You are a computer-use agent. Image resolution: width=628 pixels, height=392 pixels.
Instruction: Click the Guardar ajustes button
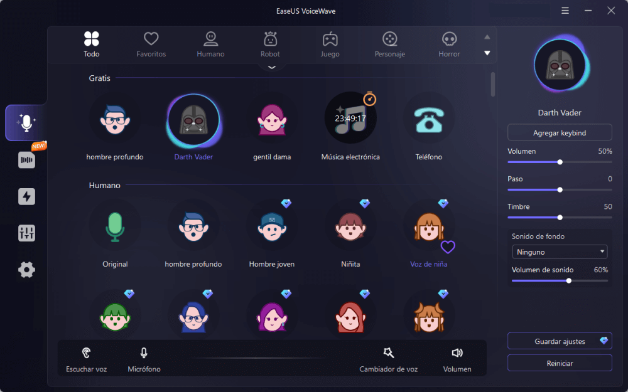click(560, 341)
